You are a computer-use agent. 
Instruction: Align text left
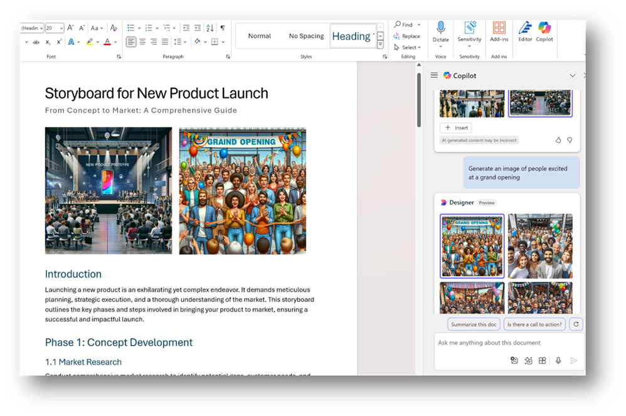point(131,42)
